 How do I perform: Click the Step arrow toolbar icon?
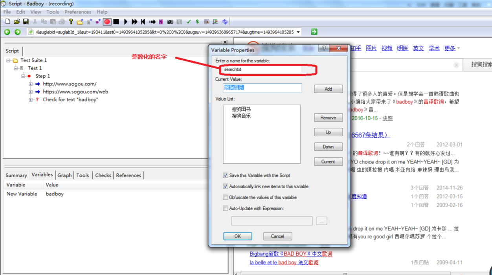tap(152, 22)
